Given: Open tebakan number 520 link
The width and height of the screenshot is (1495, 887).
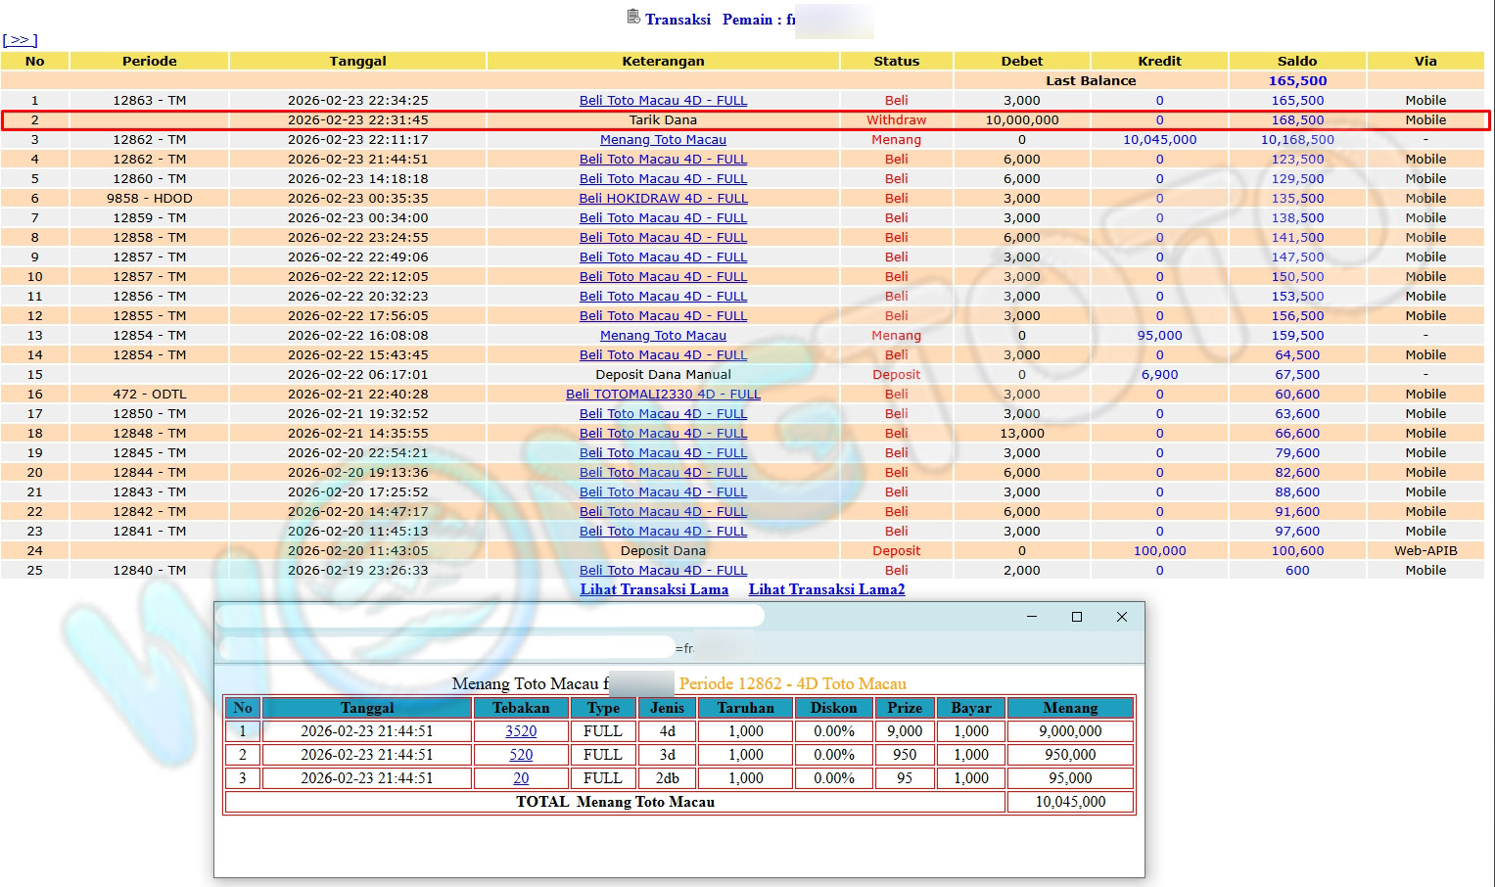Looking at the screenshot, I should [521, 755].
